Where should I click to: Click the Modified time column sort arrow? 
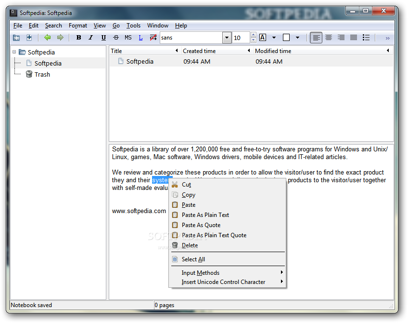388,51
